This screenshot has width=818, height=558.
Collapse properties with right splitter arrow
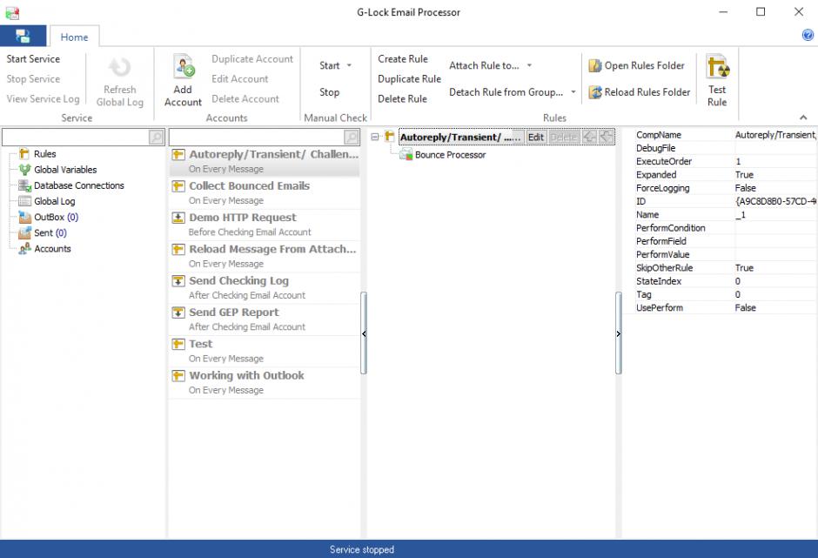click(x=618, y=333)
